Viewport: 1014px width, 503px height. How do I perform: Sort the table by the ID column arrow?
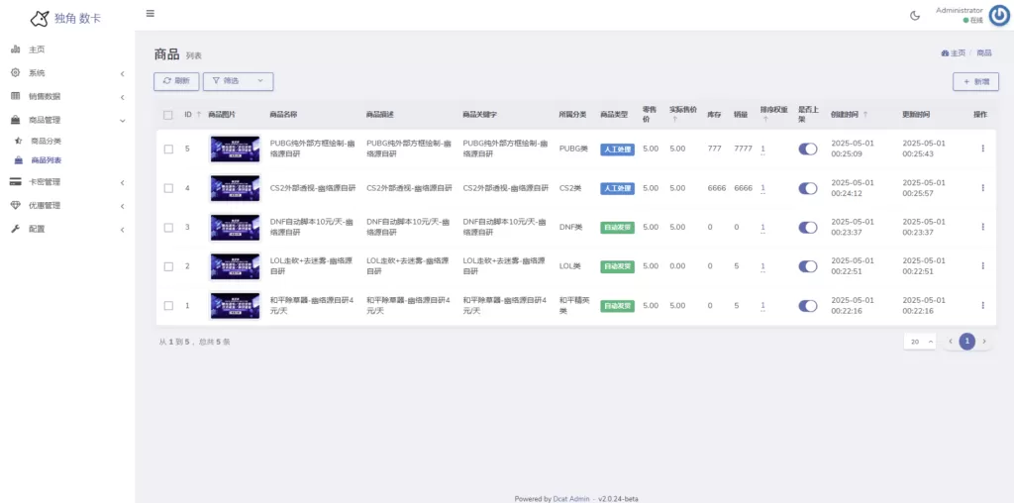coord(199,115)
